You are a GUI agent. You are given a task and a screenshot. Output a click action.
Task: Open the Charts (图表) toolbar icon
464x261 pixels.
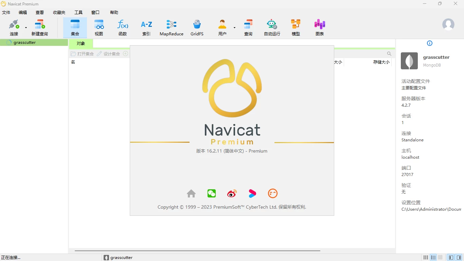pos(320,28)
